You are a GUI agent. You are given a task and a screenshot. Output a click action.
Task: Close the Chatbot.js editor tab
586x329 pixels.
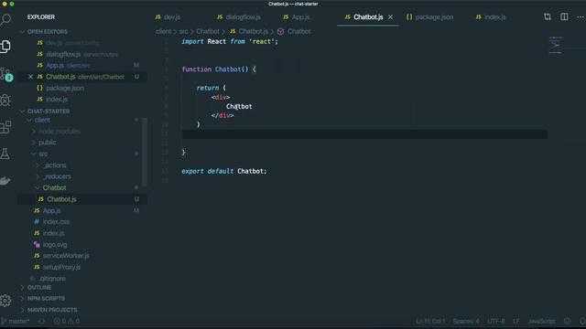(x=390, y=17)
